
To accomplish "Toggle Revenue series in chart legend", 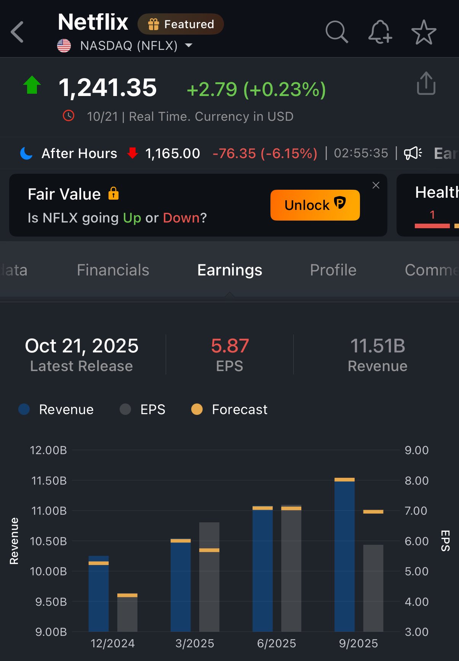I will 56,410.
